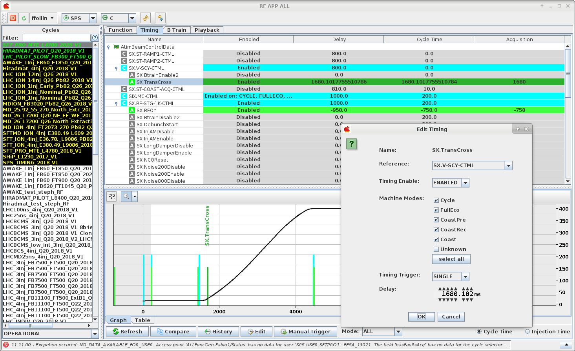
Task: Click the select all button
Action: tap(451, 259)
